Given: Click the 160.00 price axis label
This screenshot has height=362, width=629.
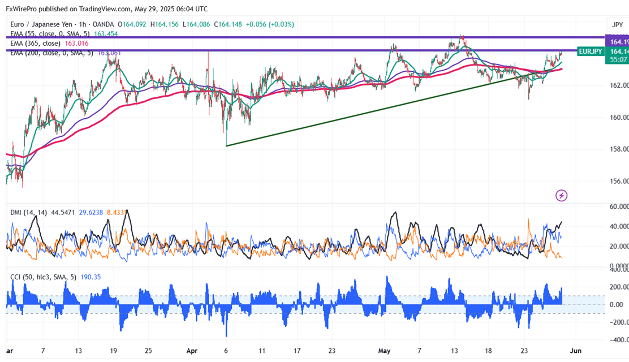Looking at the screenshot, I should (619, 117).
